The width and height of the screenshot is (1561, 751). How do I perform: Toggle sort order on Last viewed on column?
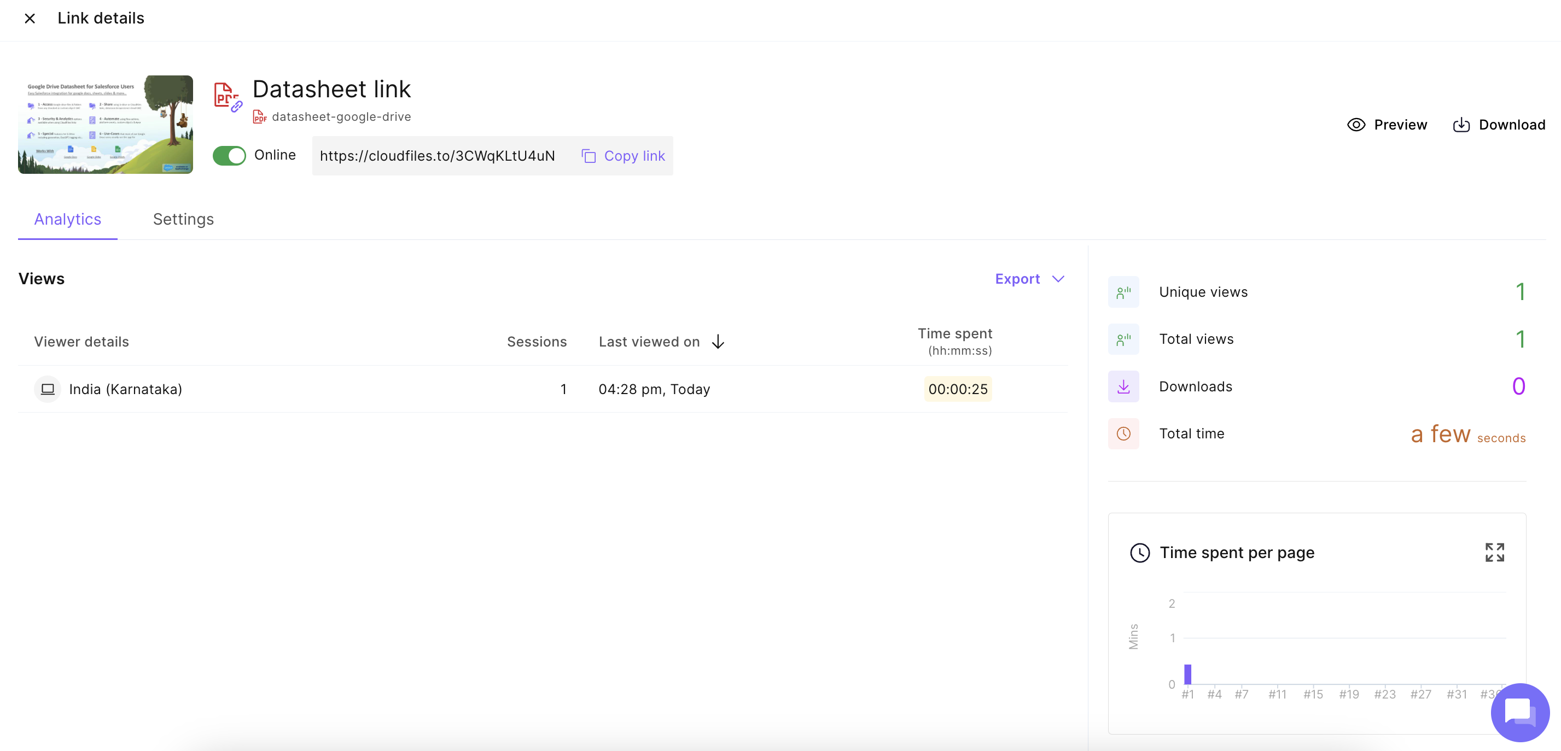click(718, 342)
